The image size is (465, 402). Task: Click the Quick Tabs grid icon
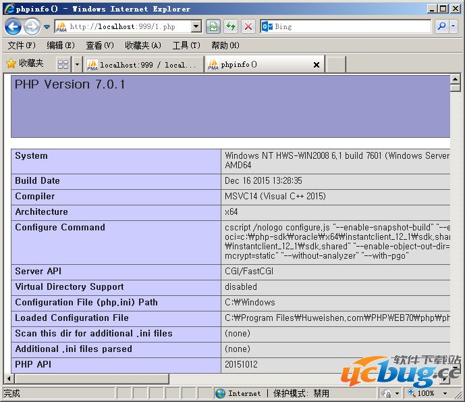click(x=63, y=64)
